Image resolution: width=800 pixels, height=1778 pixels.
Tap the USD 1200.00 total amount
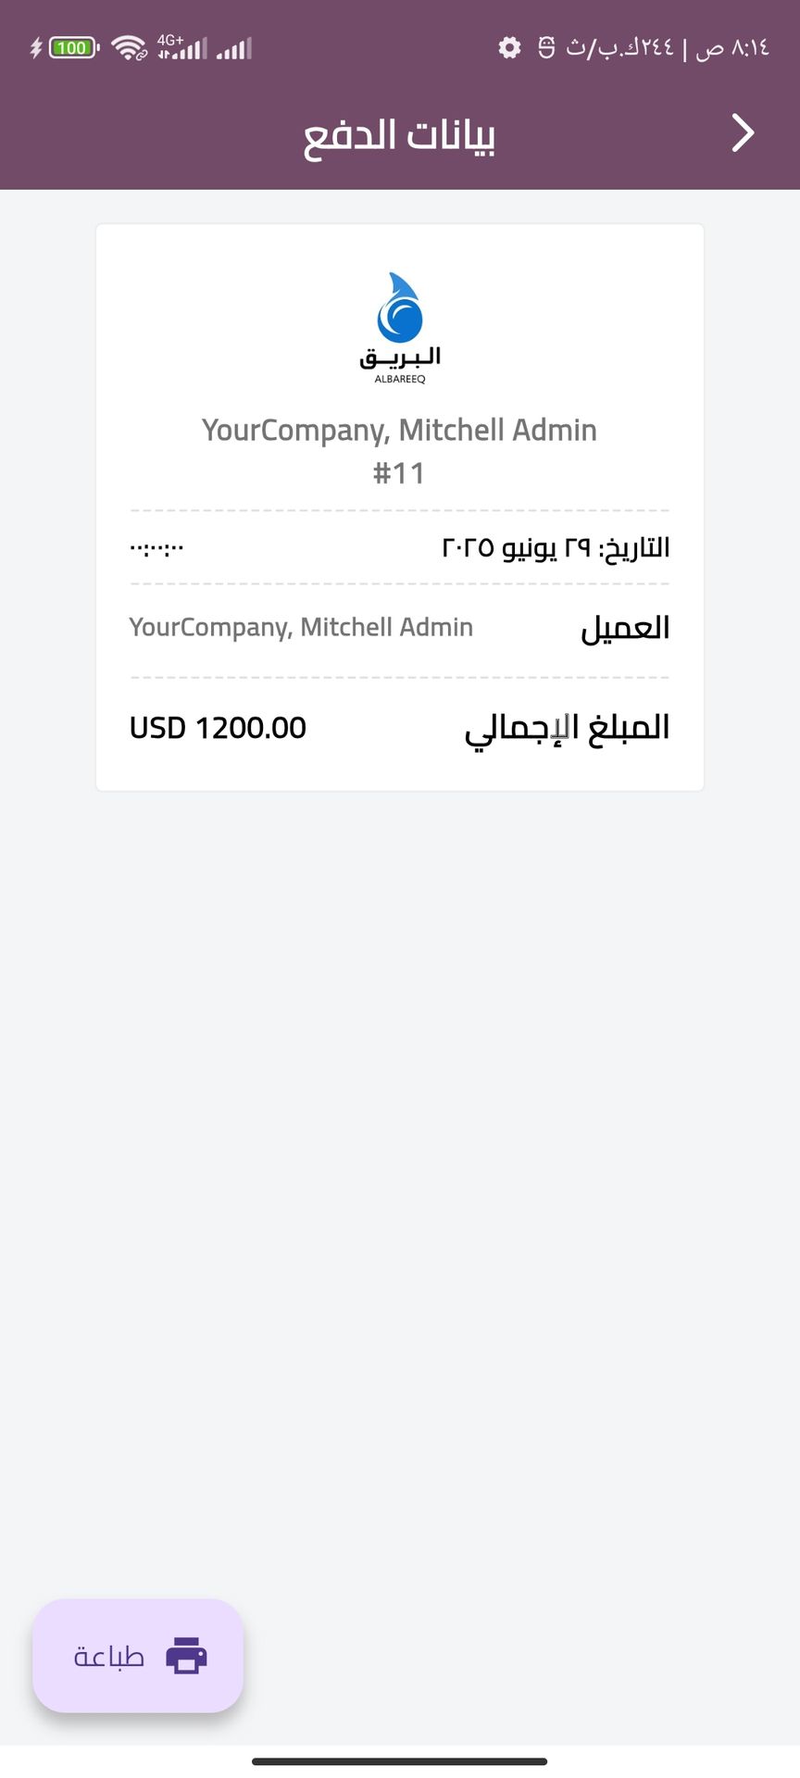218,728
